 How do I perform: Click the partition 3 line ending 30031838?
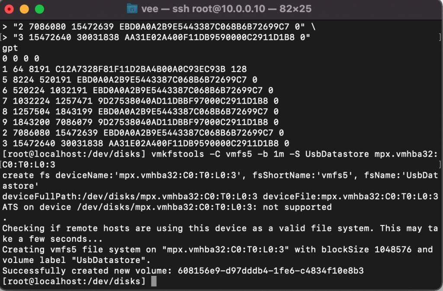145,143
